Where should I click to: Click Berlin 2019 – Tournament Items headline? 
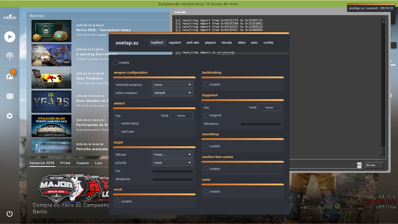pyautogui.click(x=103, y=30)
